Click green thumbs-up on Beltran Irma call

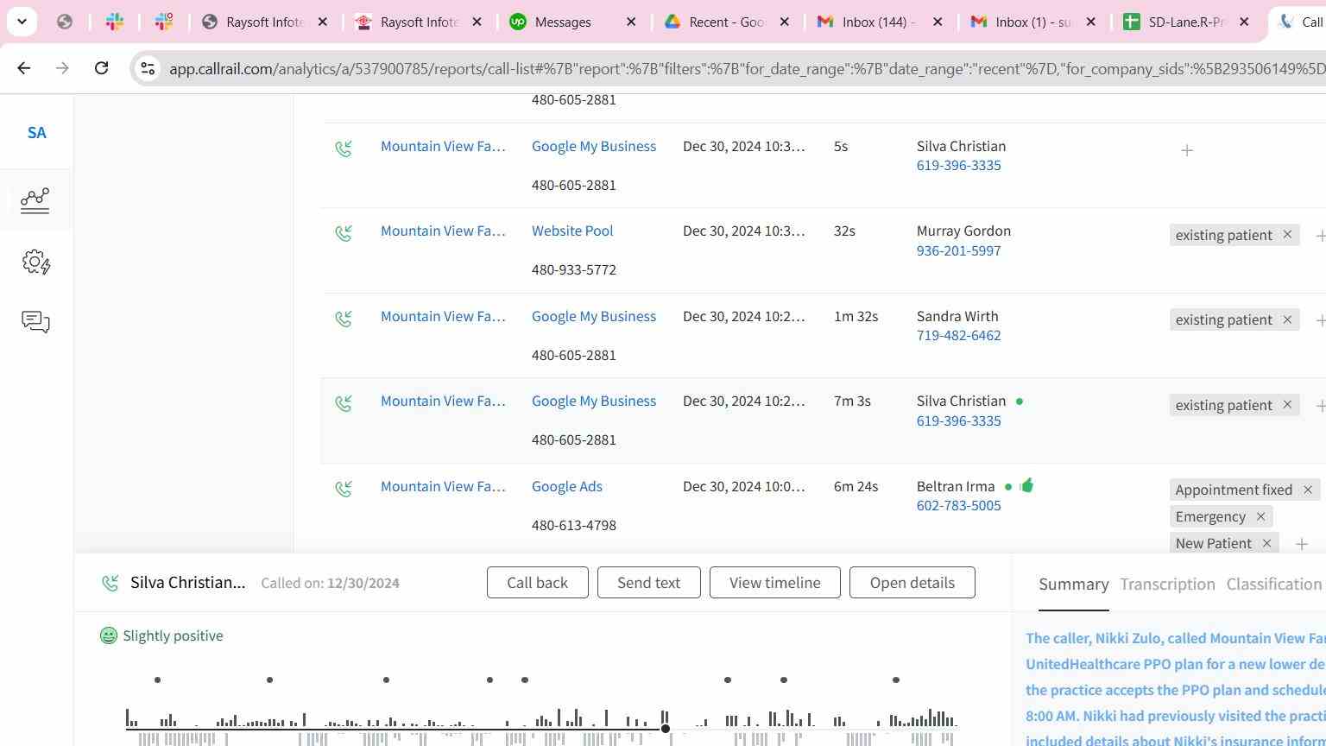point(1026,485)
